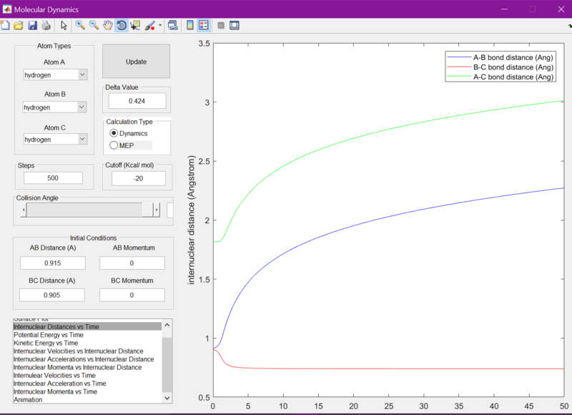572x415 pixels.
Task: Select Potential Energy vs Time in list
Action: 49,335
